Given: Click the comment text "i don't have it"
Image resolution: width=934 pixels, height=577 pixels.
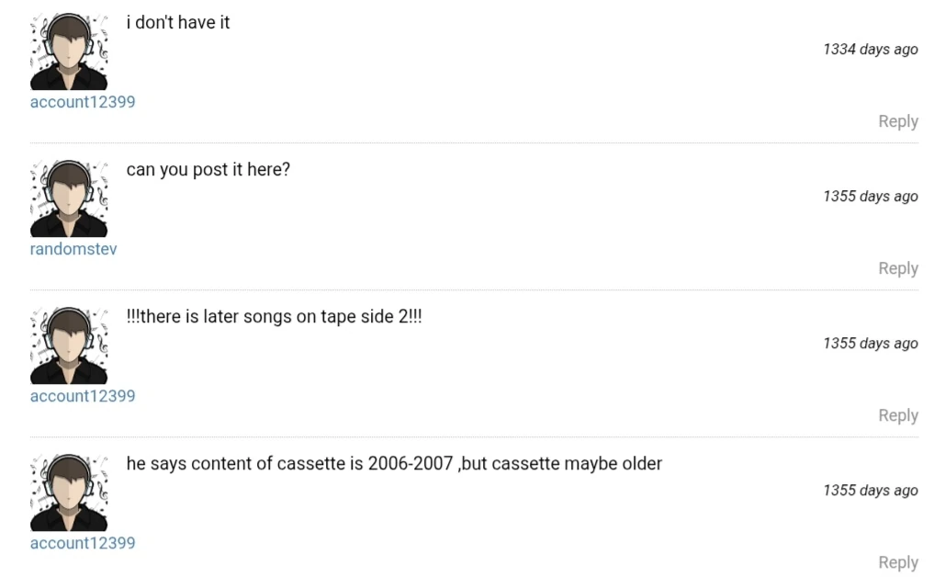Looking at the screenshot, I should tap(178, 23).
